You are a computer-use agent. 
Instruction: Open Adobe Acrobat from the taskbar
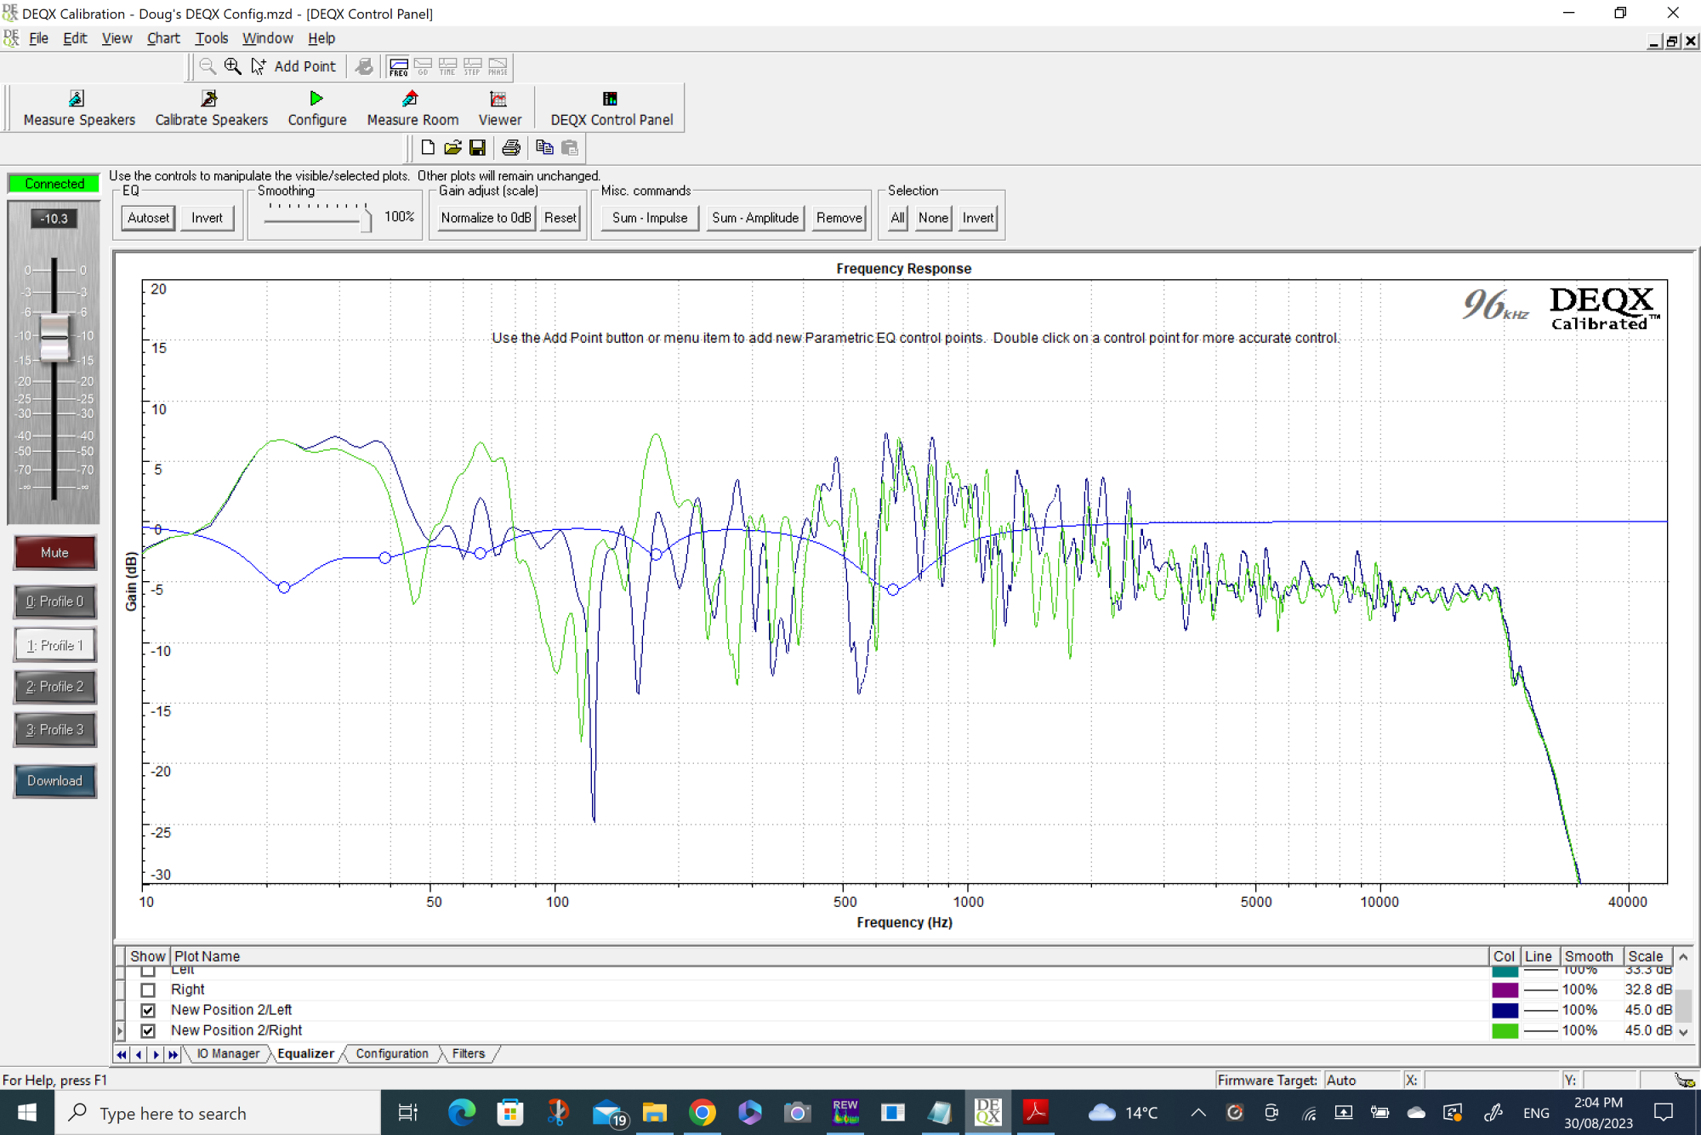[x=1036, y=1112]
